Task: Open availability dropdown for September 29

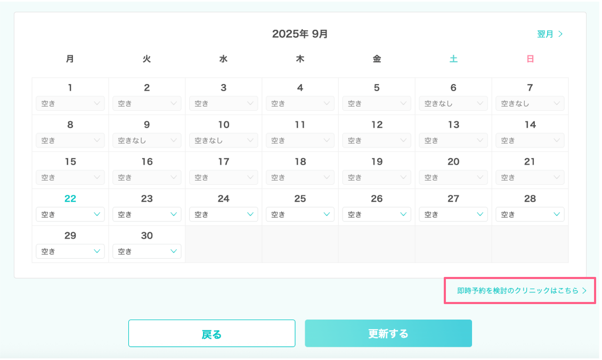Action: (70, 251)
